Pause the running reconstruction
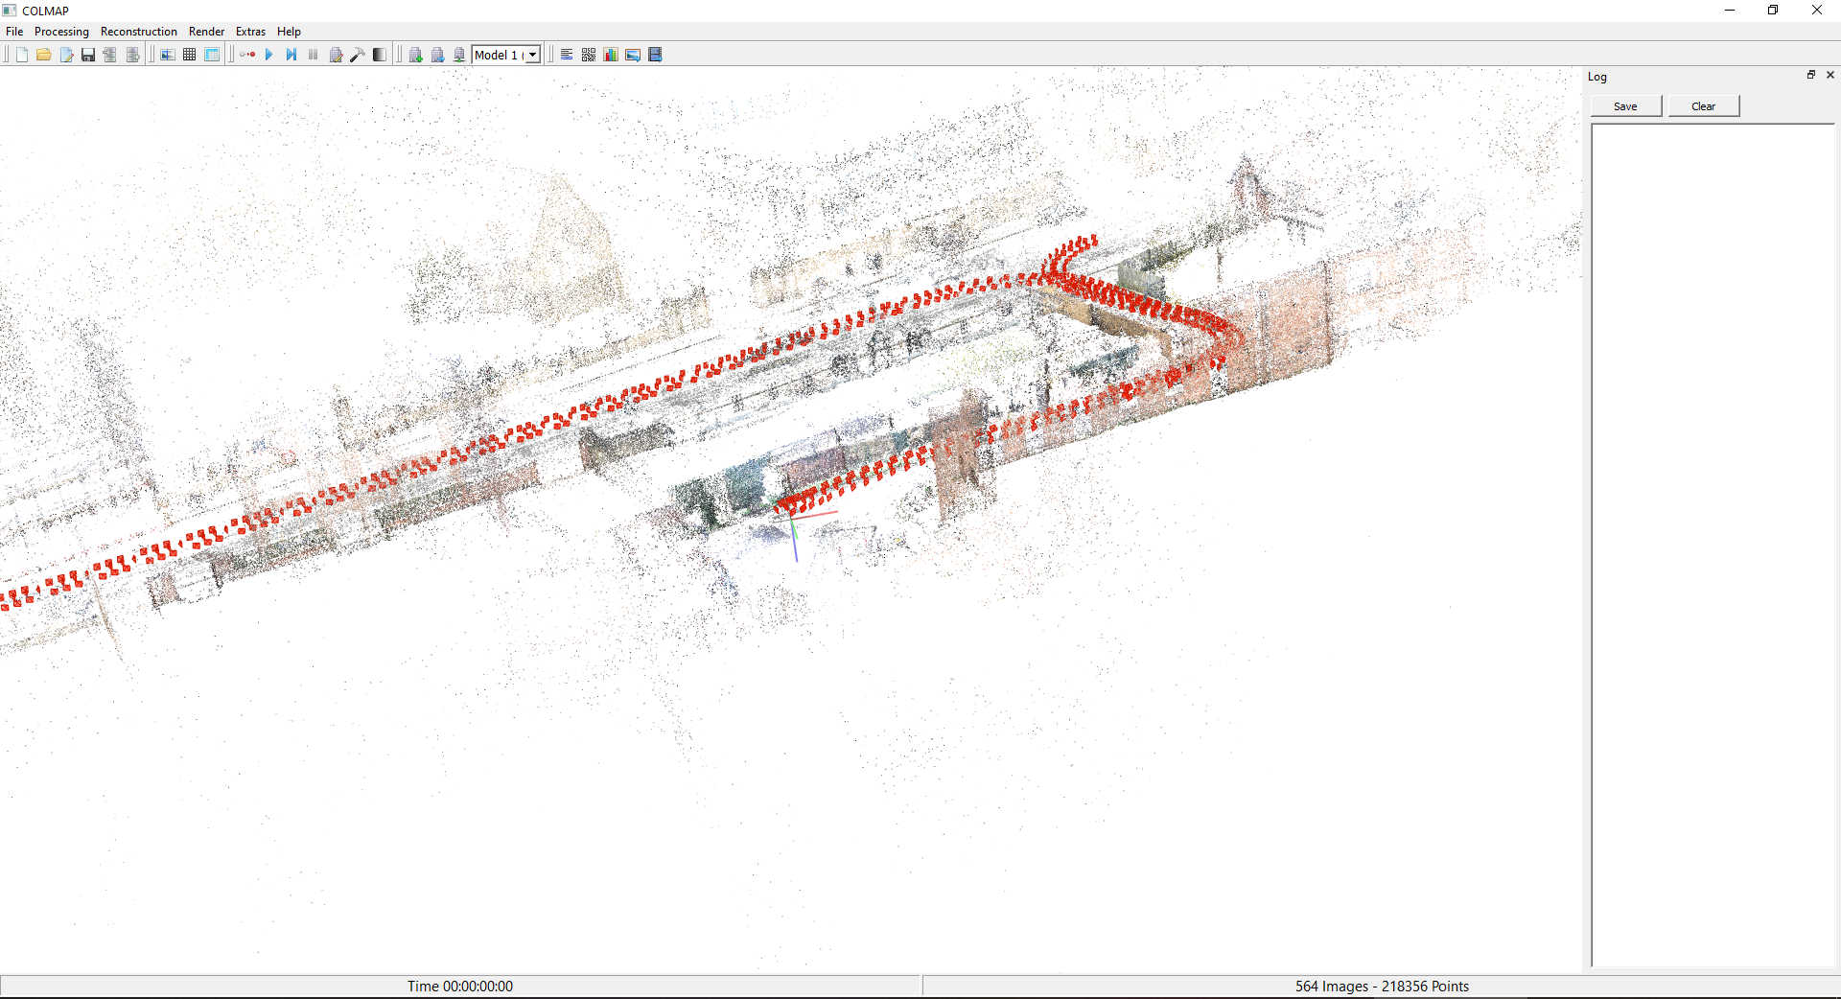The height and width of the screenshot is (999, 1841). [x=313, y=55]
